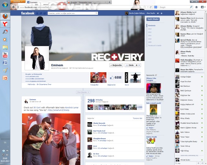Toggle the Dinle (Listen) button
Screen dimensions: 207x165
click(129, 65)
